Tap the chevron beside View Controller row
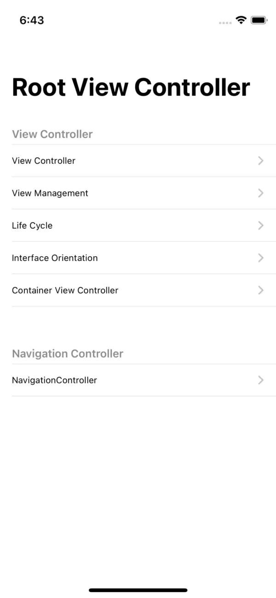This screenshot has width=276, height=598. tap(261, 161)
